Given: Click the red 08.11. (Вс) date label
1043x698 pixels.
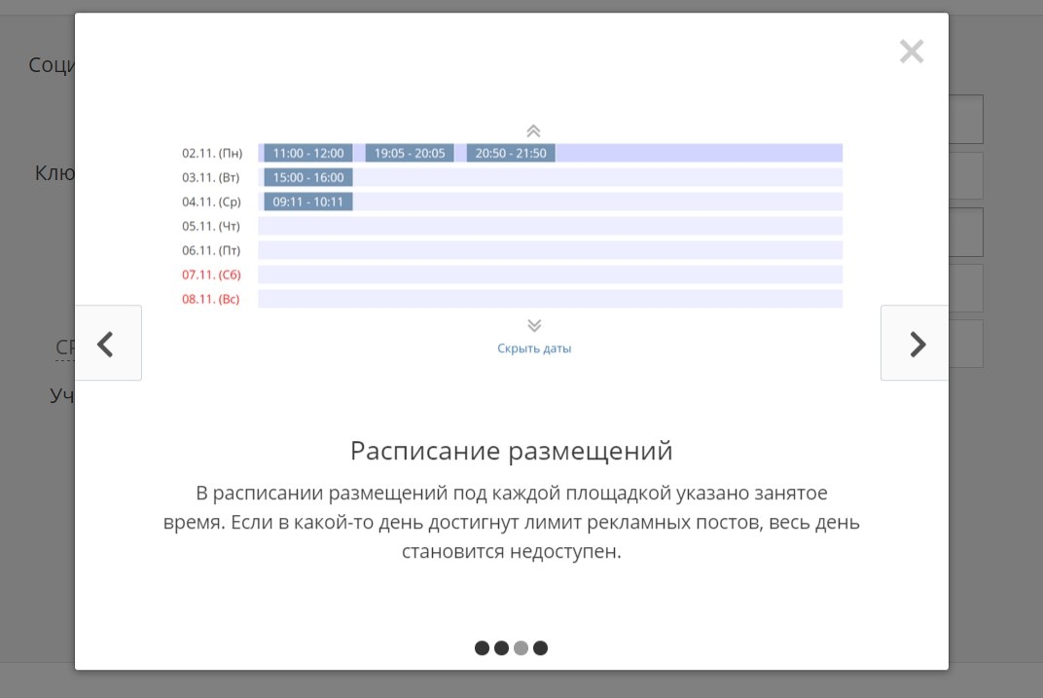Looking at the screenshot, I should pos(211,299).
